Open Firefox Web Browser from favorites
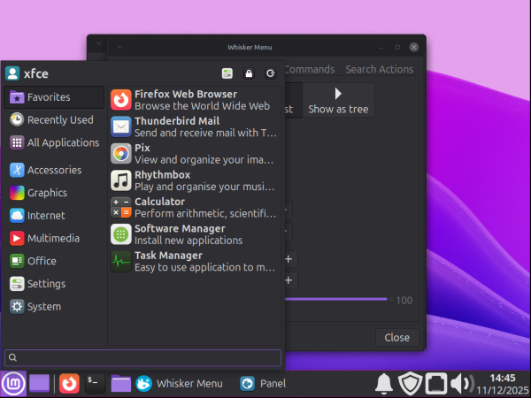The height and width of the screenshot is (398, 531). (x=194, y=100)
